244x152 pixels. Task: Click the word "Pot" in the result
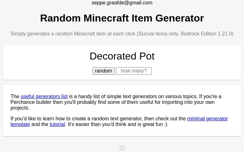click(x=147, y=56)
